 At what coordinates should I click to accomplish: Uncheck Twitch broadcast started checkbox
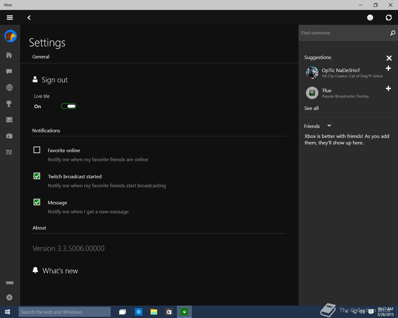pos(37,176)
